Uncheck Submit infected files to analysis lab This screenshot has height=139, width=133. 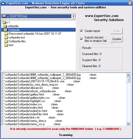tap(81, 39)
